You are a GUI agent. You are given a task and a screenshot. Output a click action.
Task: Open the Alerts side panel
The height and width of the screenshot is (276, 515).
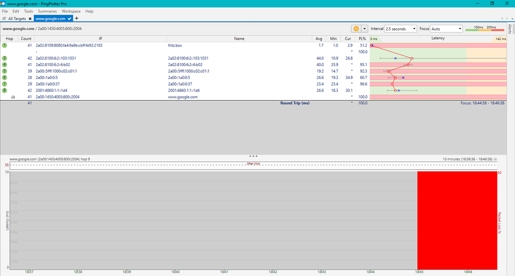click(510, 29)
